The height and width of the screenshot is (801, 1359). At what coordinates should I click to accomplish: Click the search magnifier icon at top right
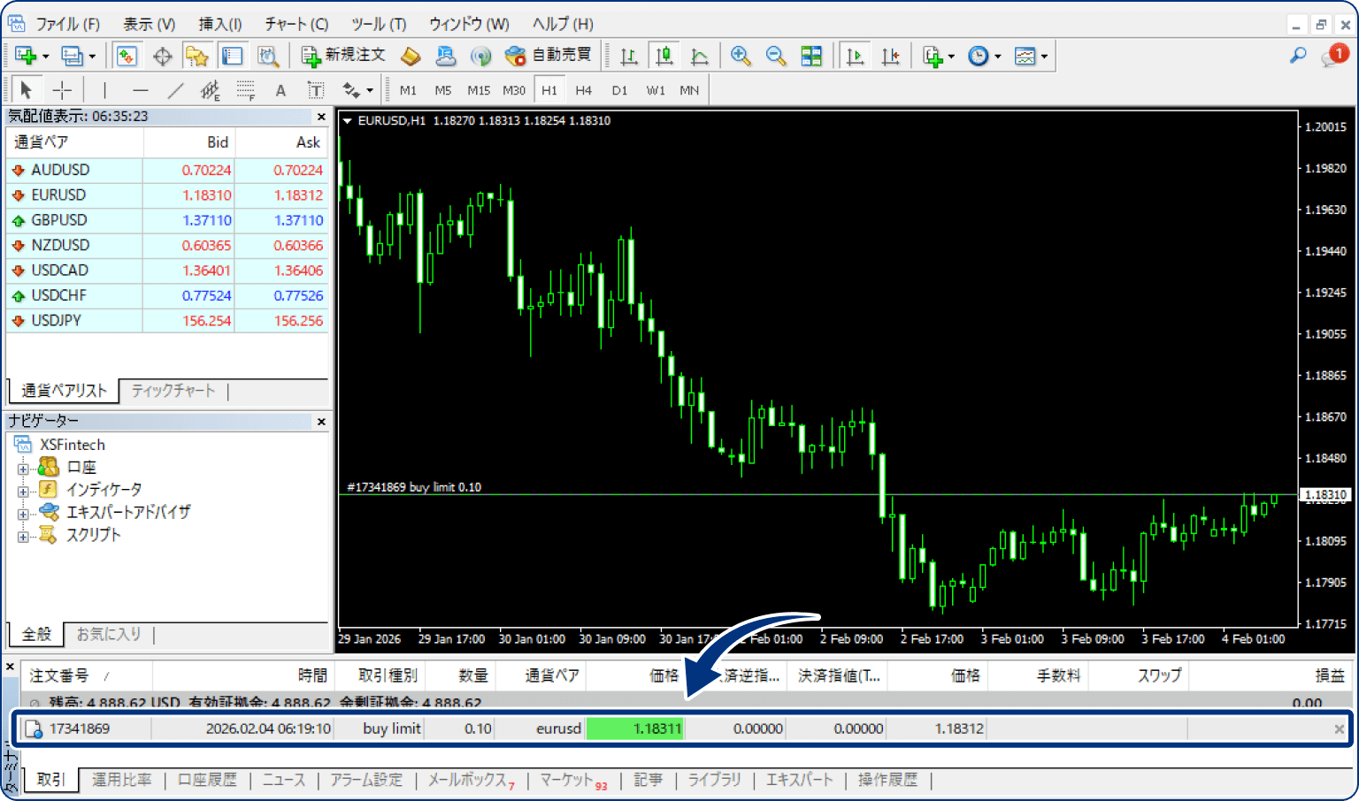[1297, 56]
